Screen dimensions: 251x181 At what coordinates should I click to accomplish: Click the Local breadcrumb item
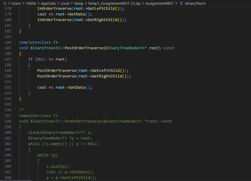(65, 3)
